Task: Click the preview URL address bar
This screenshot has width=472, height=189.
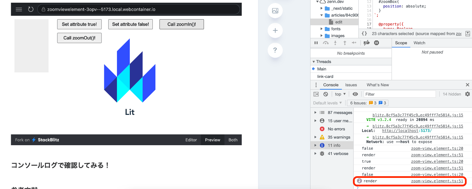Action: click(x=139, y=9)
